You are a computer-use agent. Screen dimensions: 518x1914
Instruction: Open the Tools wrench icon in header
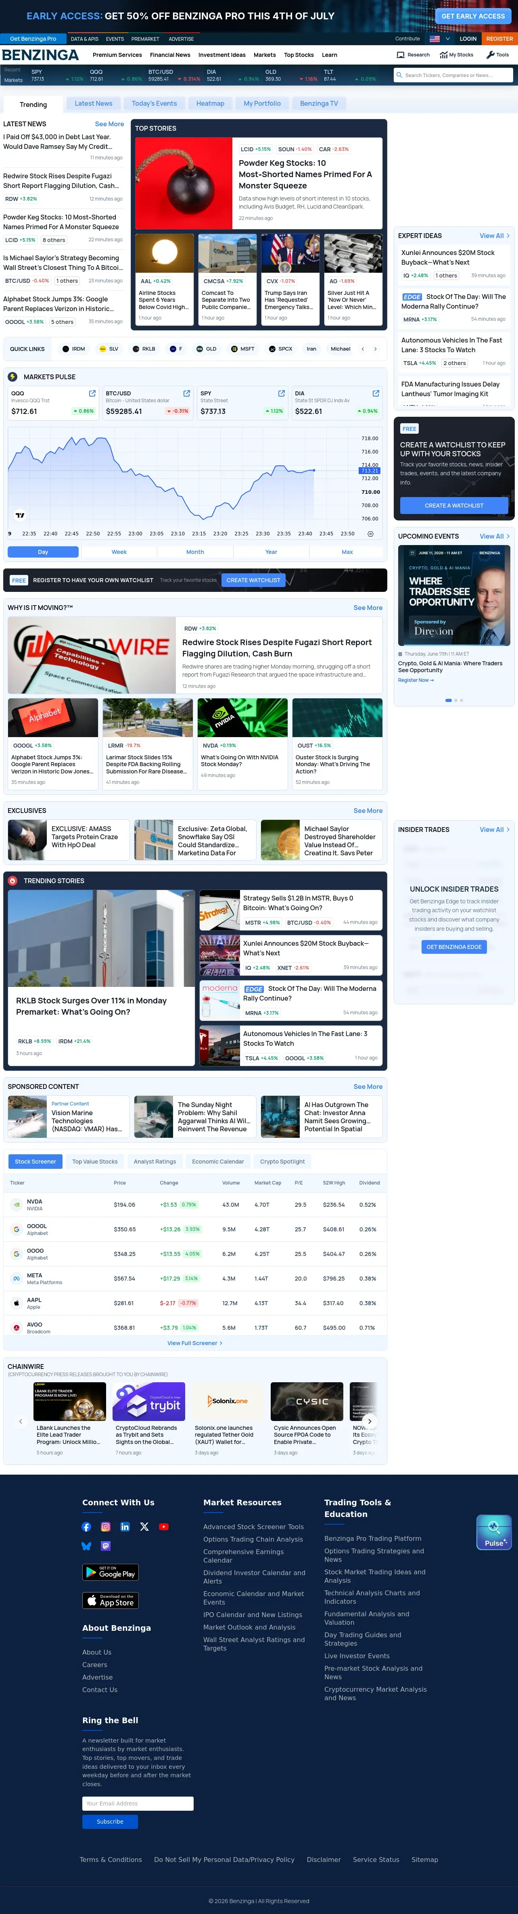[491, 55]
